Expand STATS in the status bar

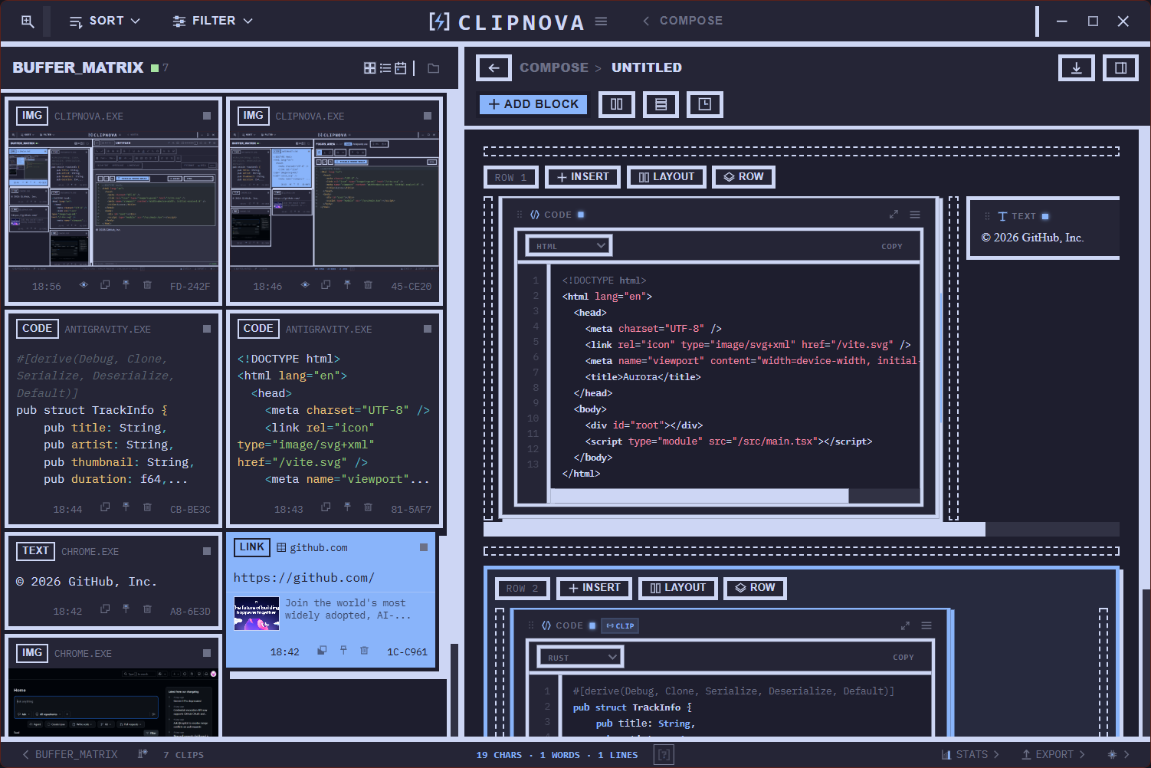[970, 755]
